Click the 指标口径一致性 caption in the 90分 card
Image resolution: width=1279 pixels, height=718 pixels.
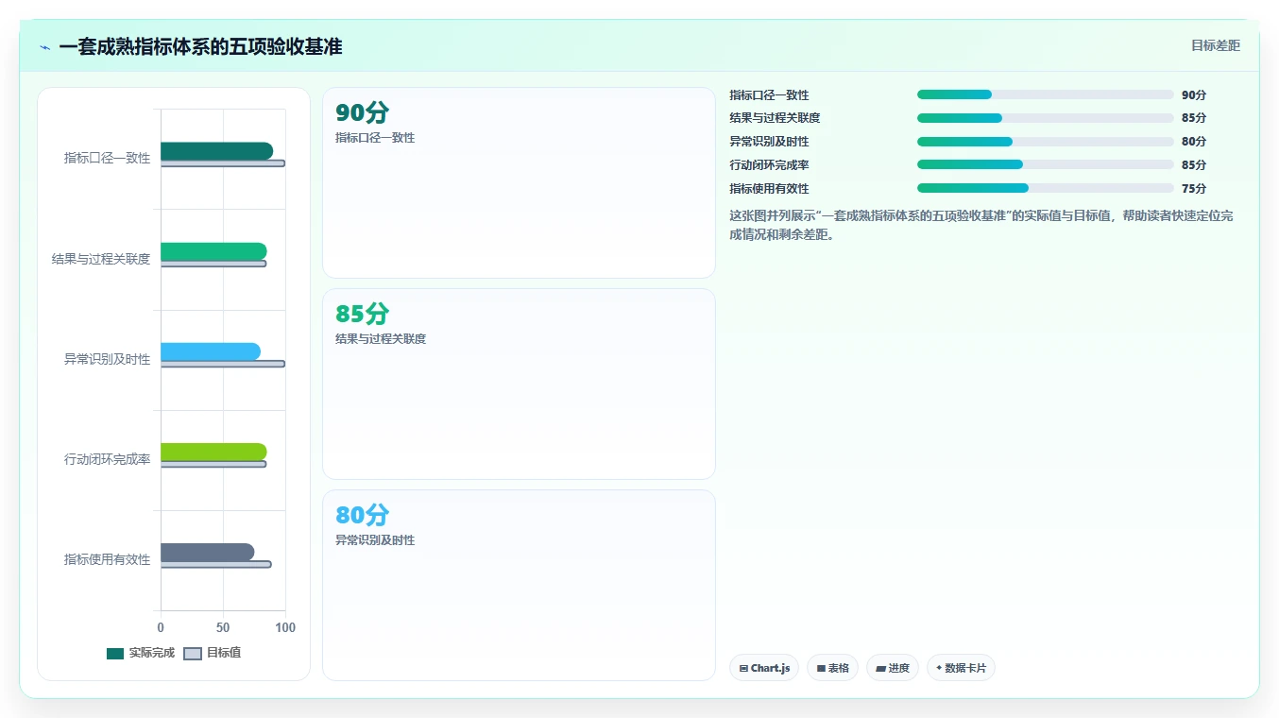[375, 138]
